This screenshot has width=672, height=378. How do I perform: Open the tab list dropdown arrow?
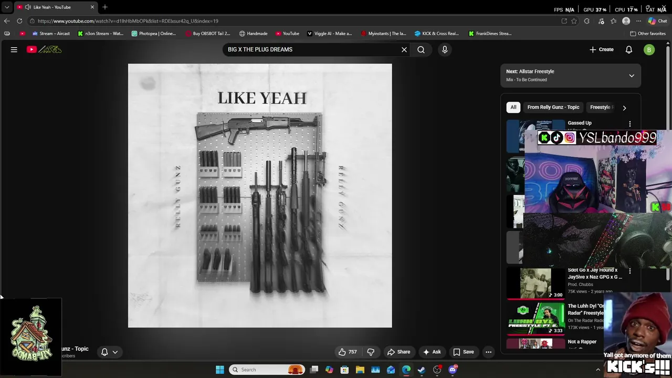point(7,7)
